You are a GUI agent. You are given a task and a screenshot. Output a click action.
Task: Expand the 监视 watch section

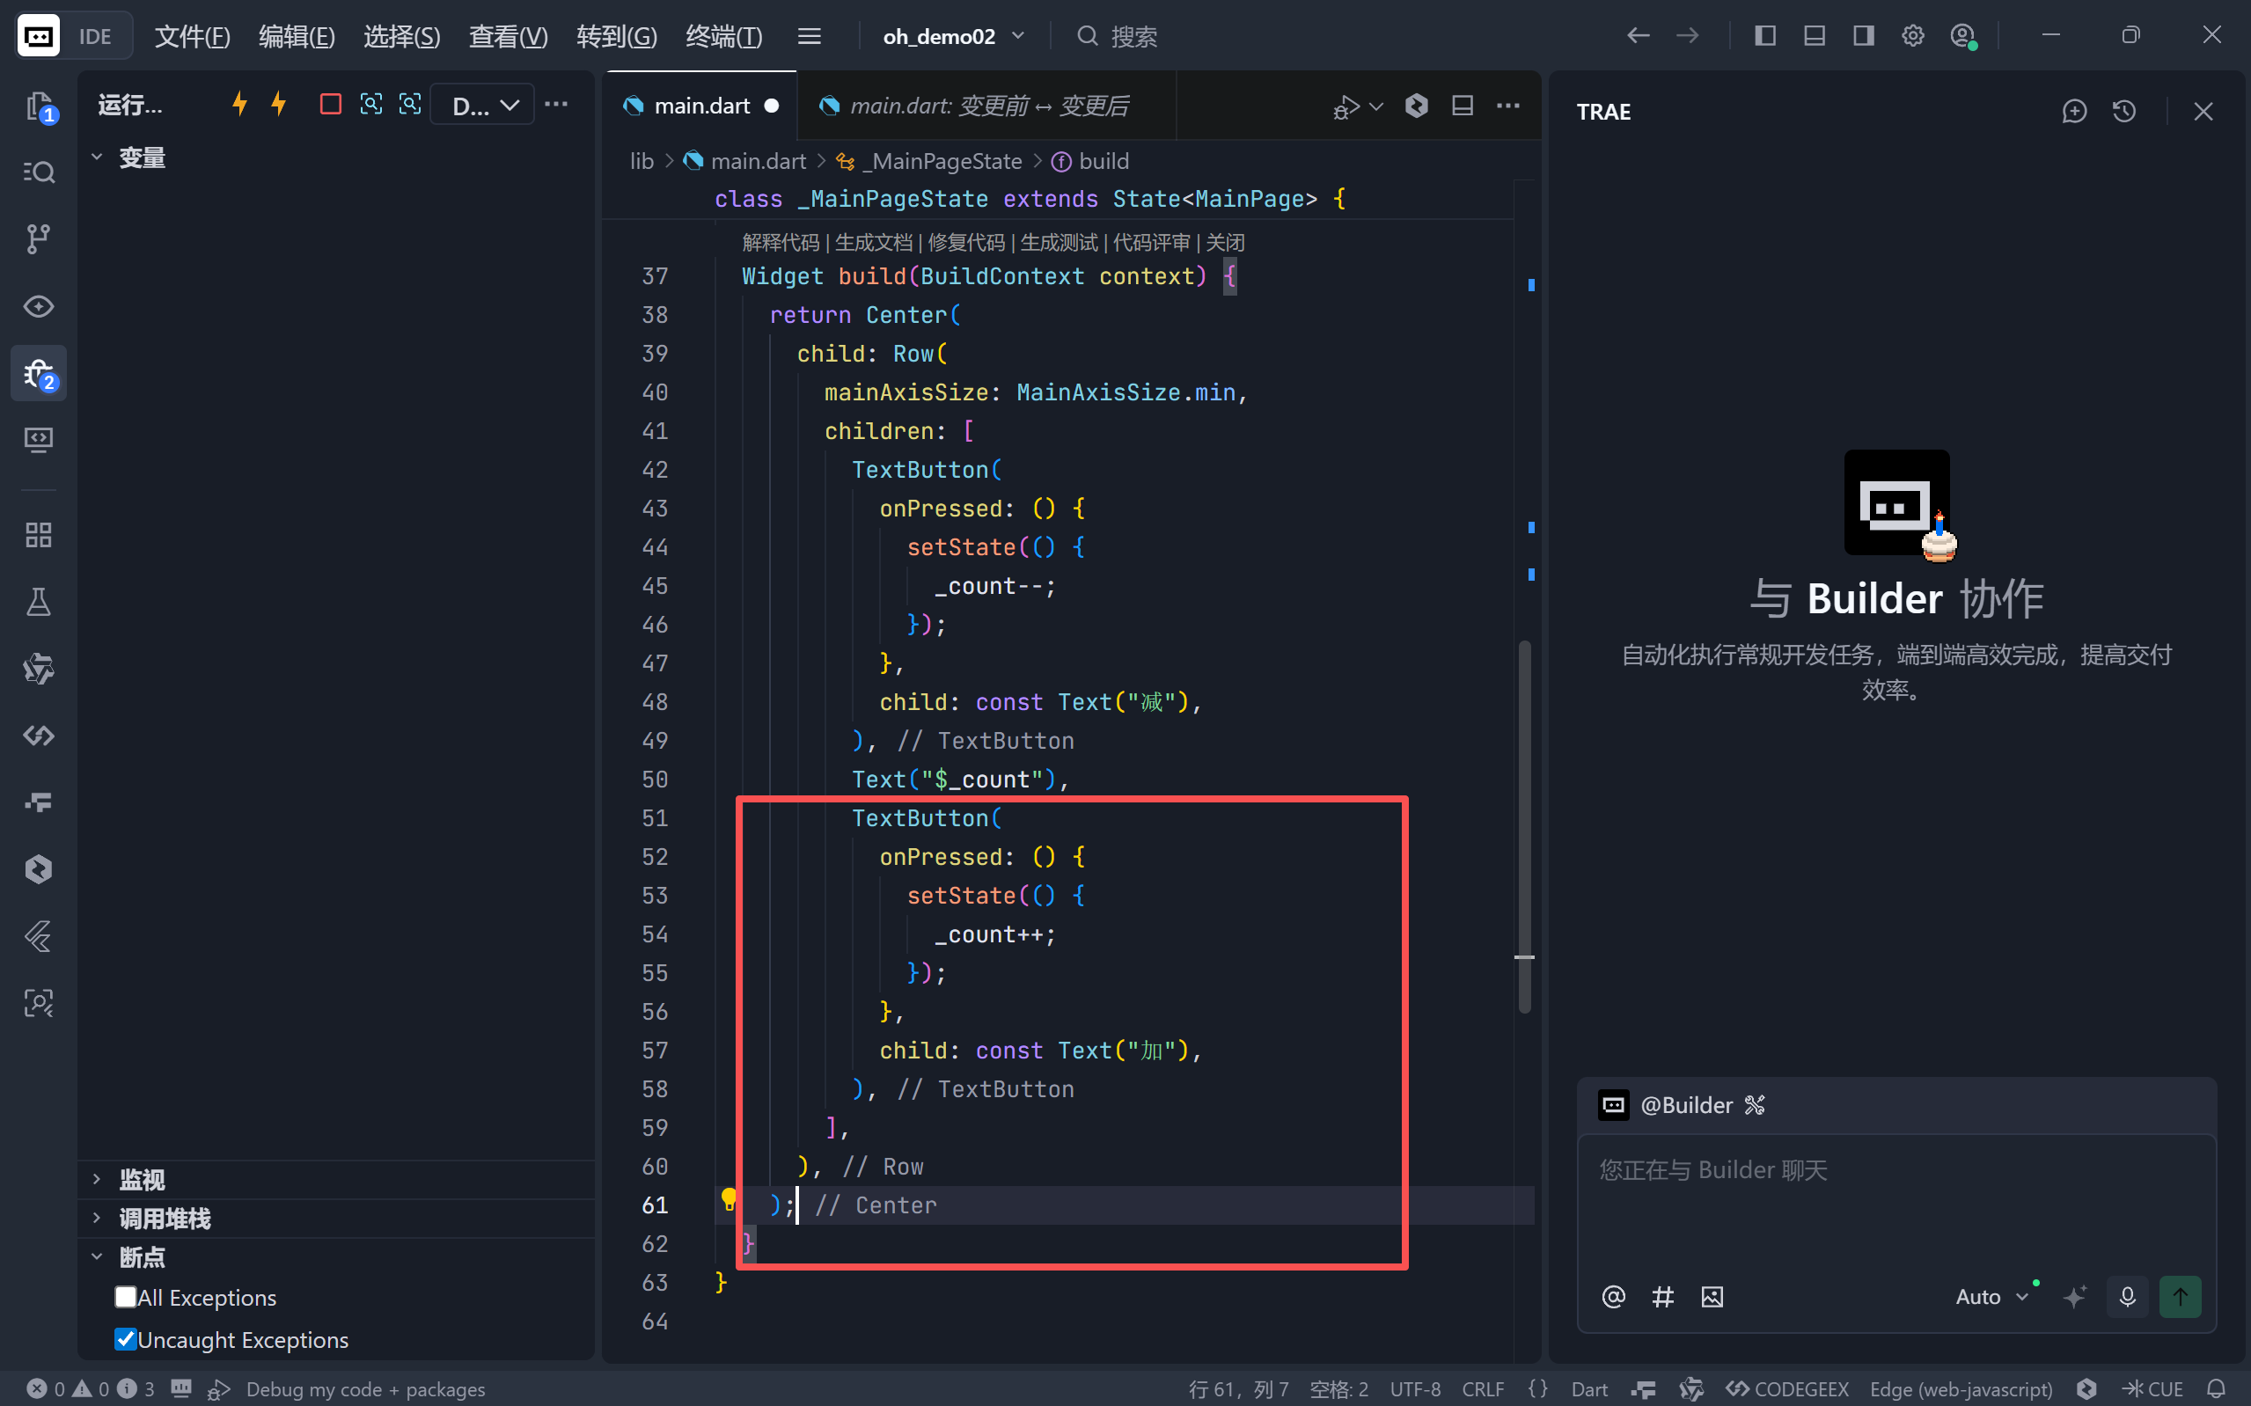pos(142,1179)
